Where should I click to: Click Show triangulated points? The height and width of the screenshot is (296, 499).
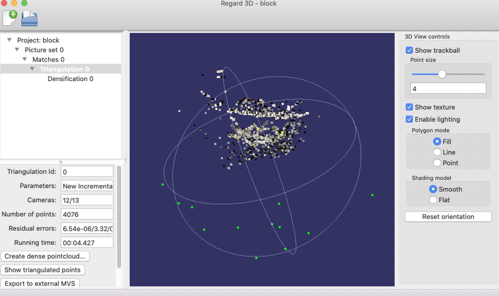coord(43,270)
